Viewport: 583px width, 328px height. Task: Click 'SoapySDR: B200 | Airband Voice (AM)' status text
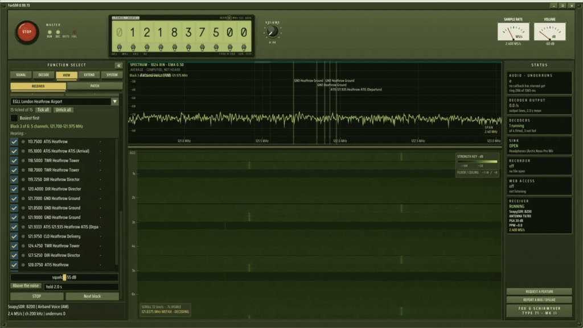point(38,307)
